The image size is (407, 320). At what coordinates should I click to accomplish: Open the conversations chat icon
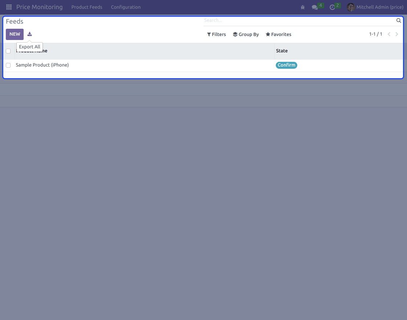point(315,7)
